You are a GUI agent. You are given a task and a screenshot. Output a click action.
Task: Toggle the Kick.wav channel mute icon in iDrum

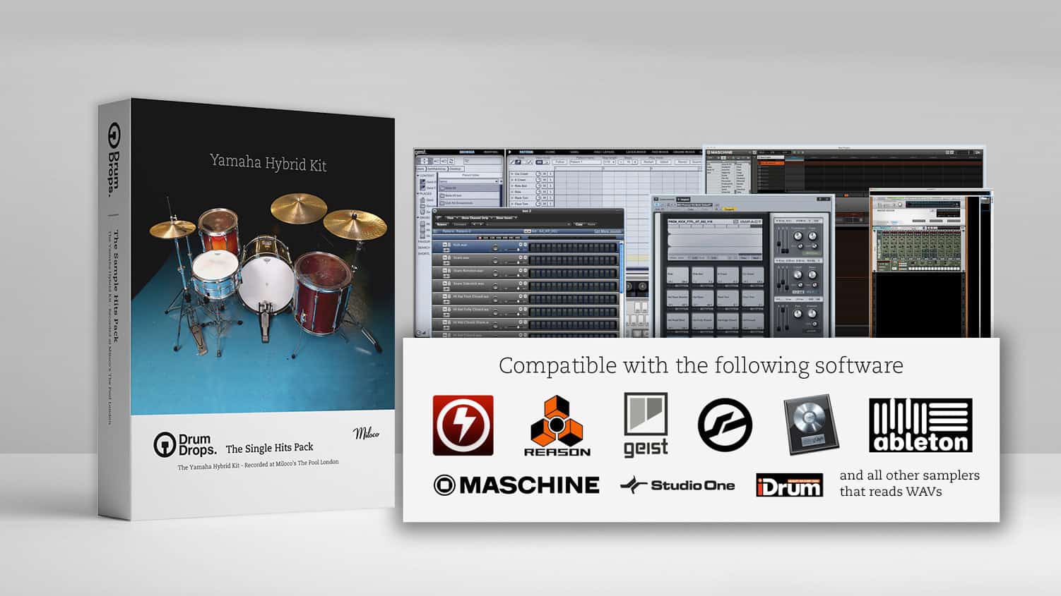446,245
